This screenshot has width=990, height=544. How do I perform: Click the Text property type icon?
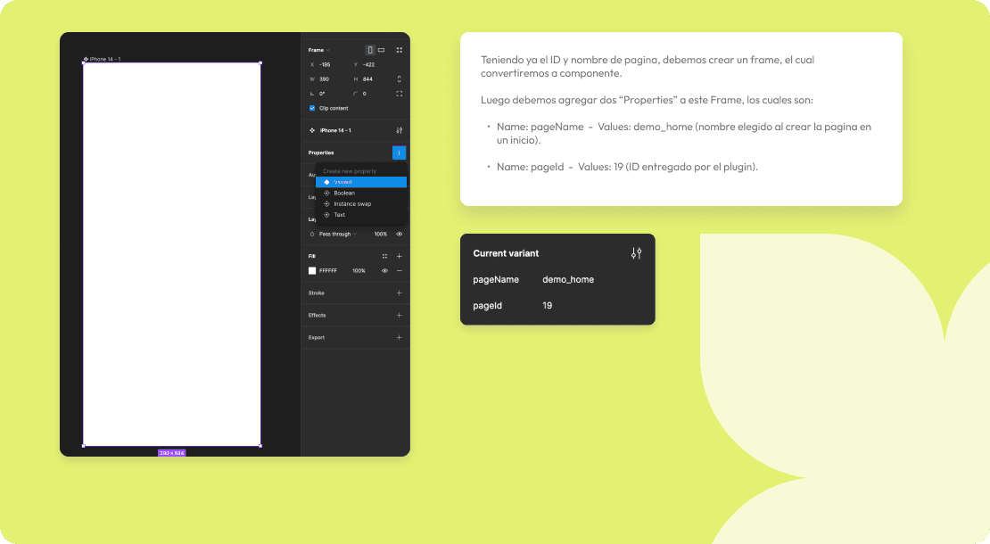pos(326,215)
